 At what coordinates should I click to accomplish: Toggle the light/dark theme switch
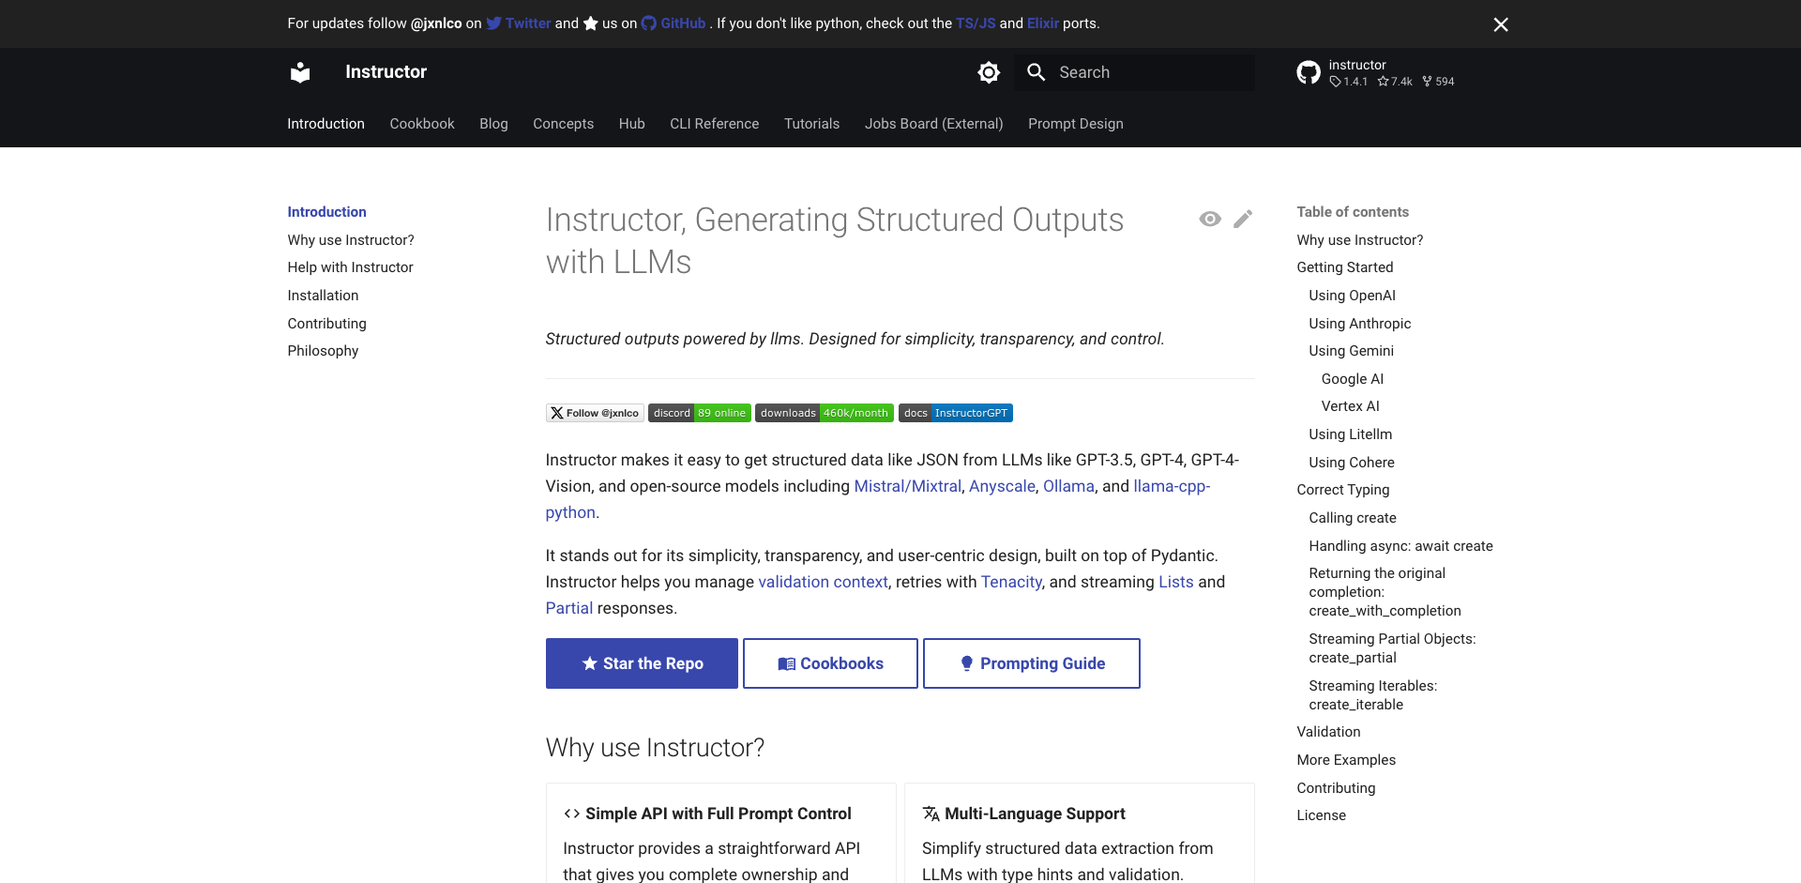click(989, 71)
